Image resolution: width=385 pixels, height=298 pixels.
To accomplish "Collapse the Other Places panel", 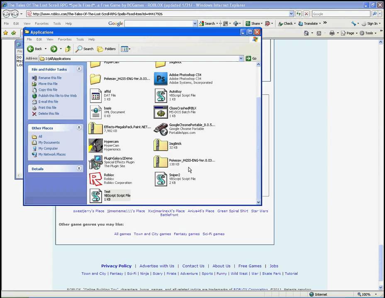I will [79, 127].
